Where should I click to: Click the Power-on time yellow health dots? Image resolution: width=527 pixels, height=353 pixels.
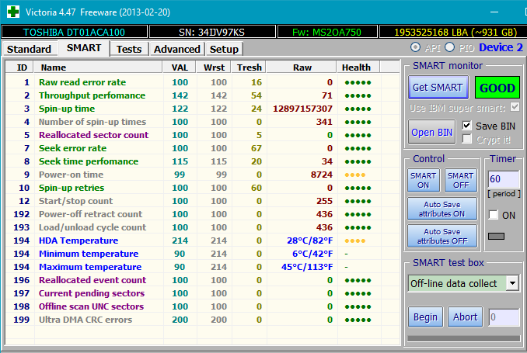[x=355, y=175]
